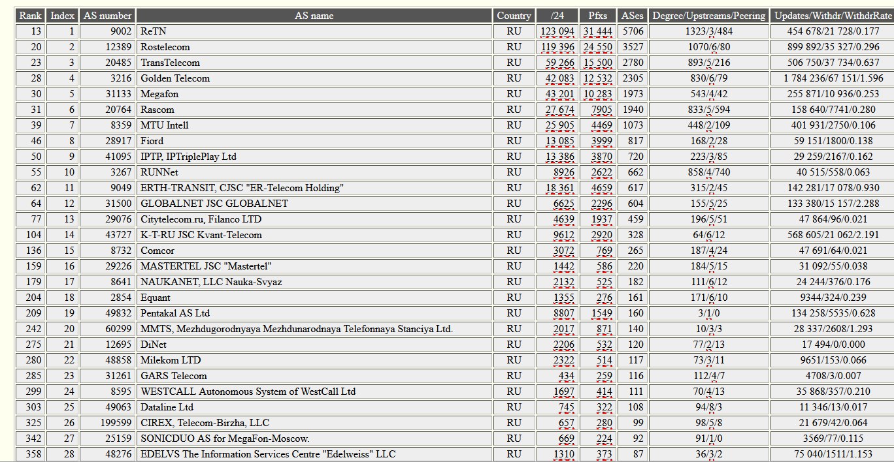Select the WESTCALL Autonomous System cell
The height and width of the screenshot is (462, 894).
click(314, 392)
